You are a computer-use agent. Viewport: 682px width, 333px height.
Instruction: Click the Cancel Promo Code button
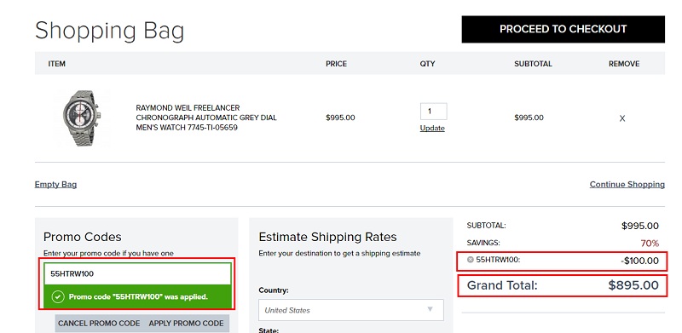[x=99, y=324]
